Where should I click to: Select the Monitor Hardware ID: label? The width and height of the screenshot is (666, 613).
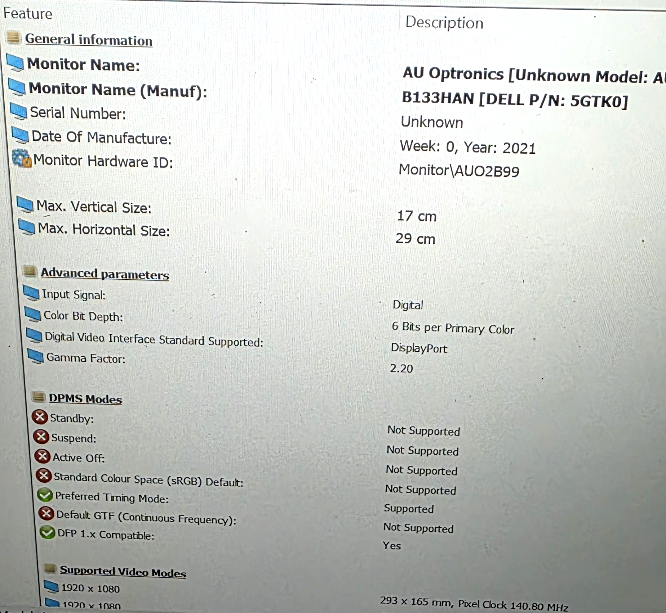[x=103, y=161]
